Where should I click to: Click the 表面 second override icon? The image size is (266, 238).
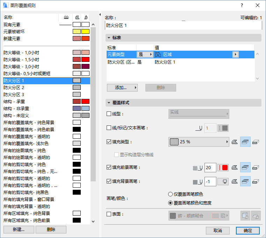tap(256, 216)
